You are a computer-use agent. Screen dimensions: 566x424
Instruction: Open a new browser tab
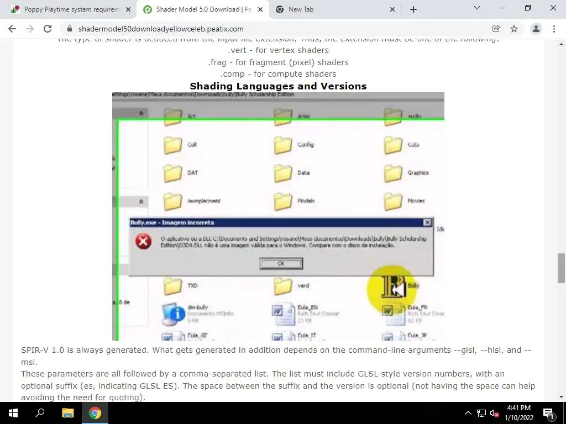413,9
